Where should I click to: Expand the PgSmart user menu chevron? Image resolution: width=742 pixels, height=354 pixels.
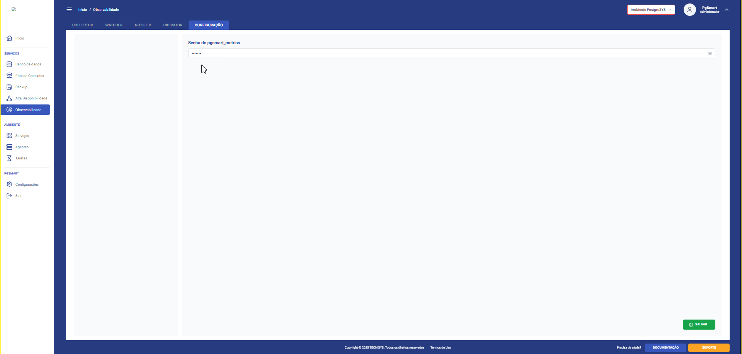tap(727, 10)
